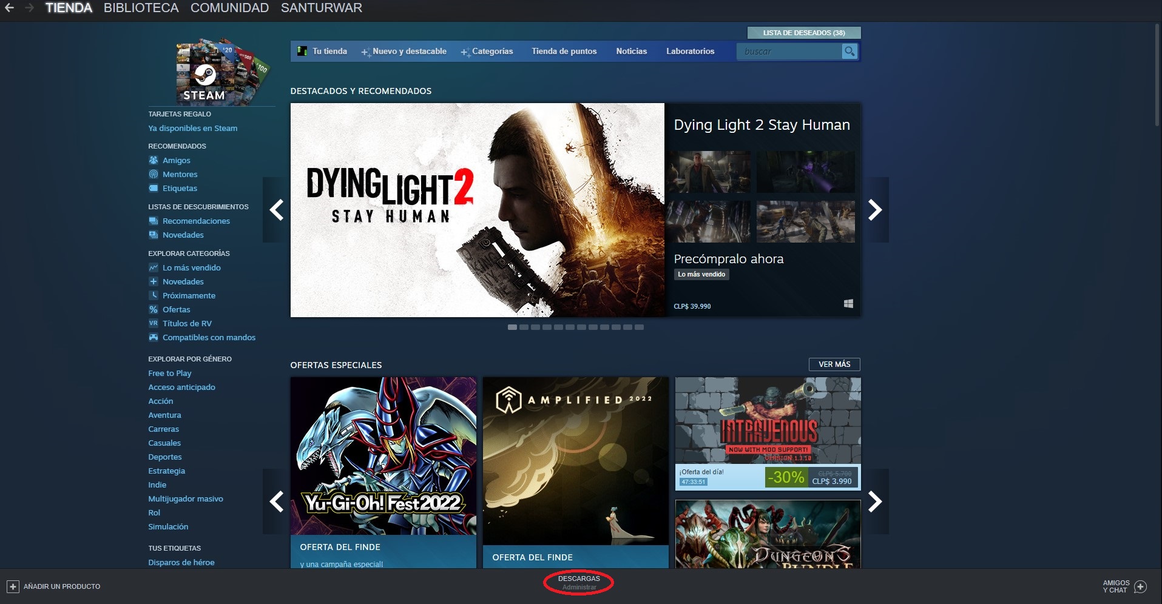This screenshot has width=1162, height=604.
Task: Open the TIENDA main tab
Action: click(x=69, y=8)
